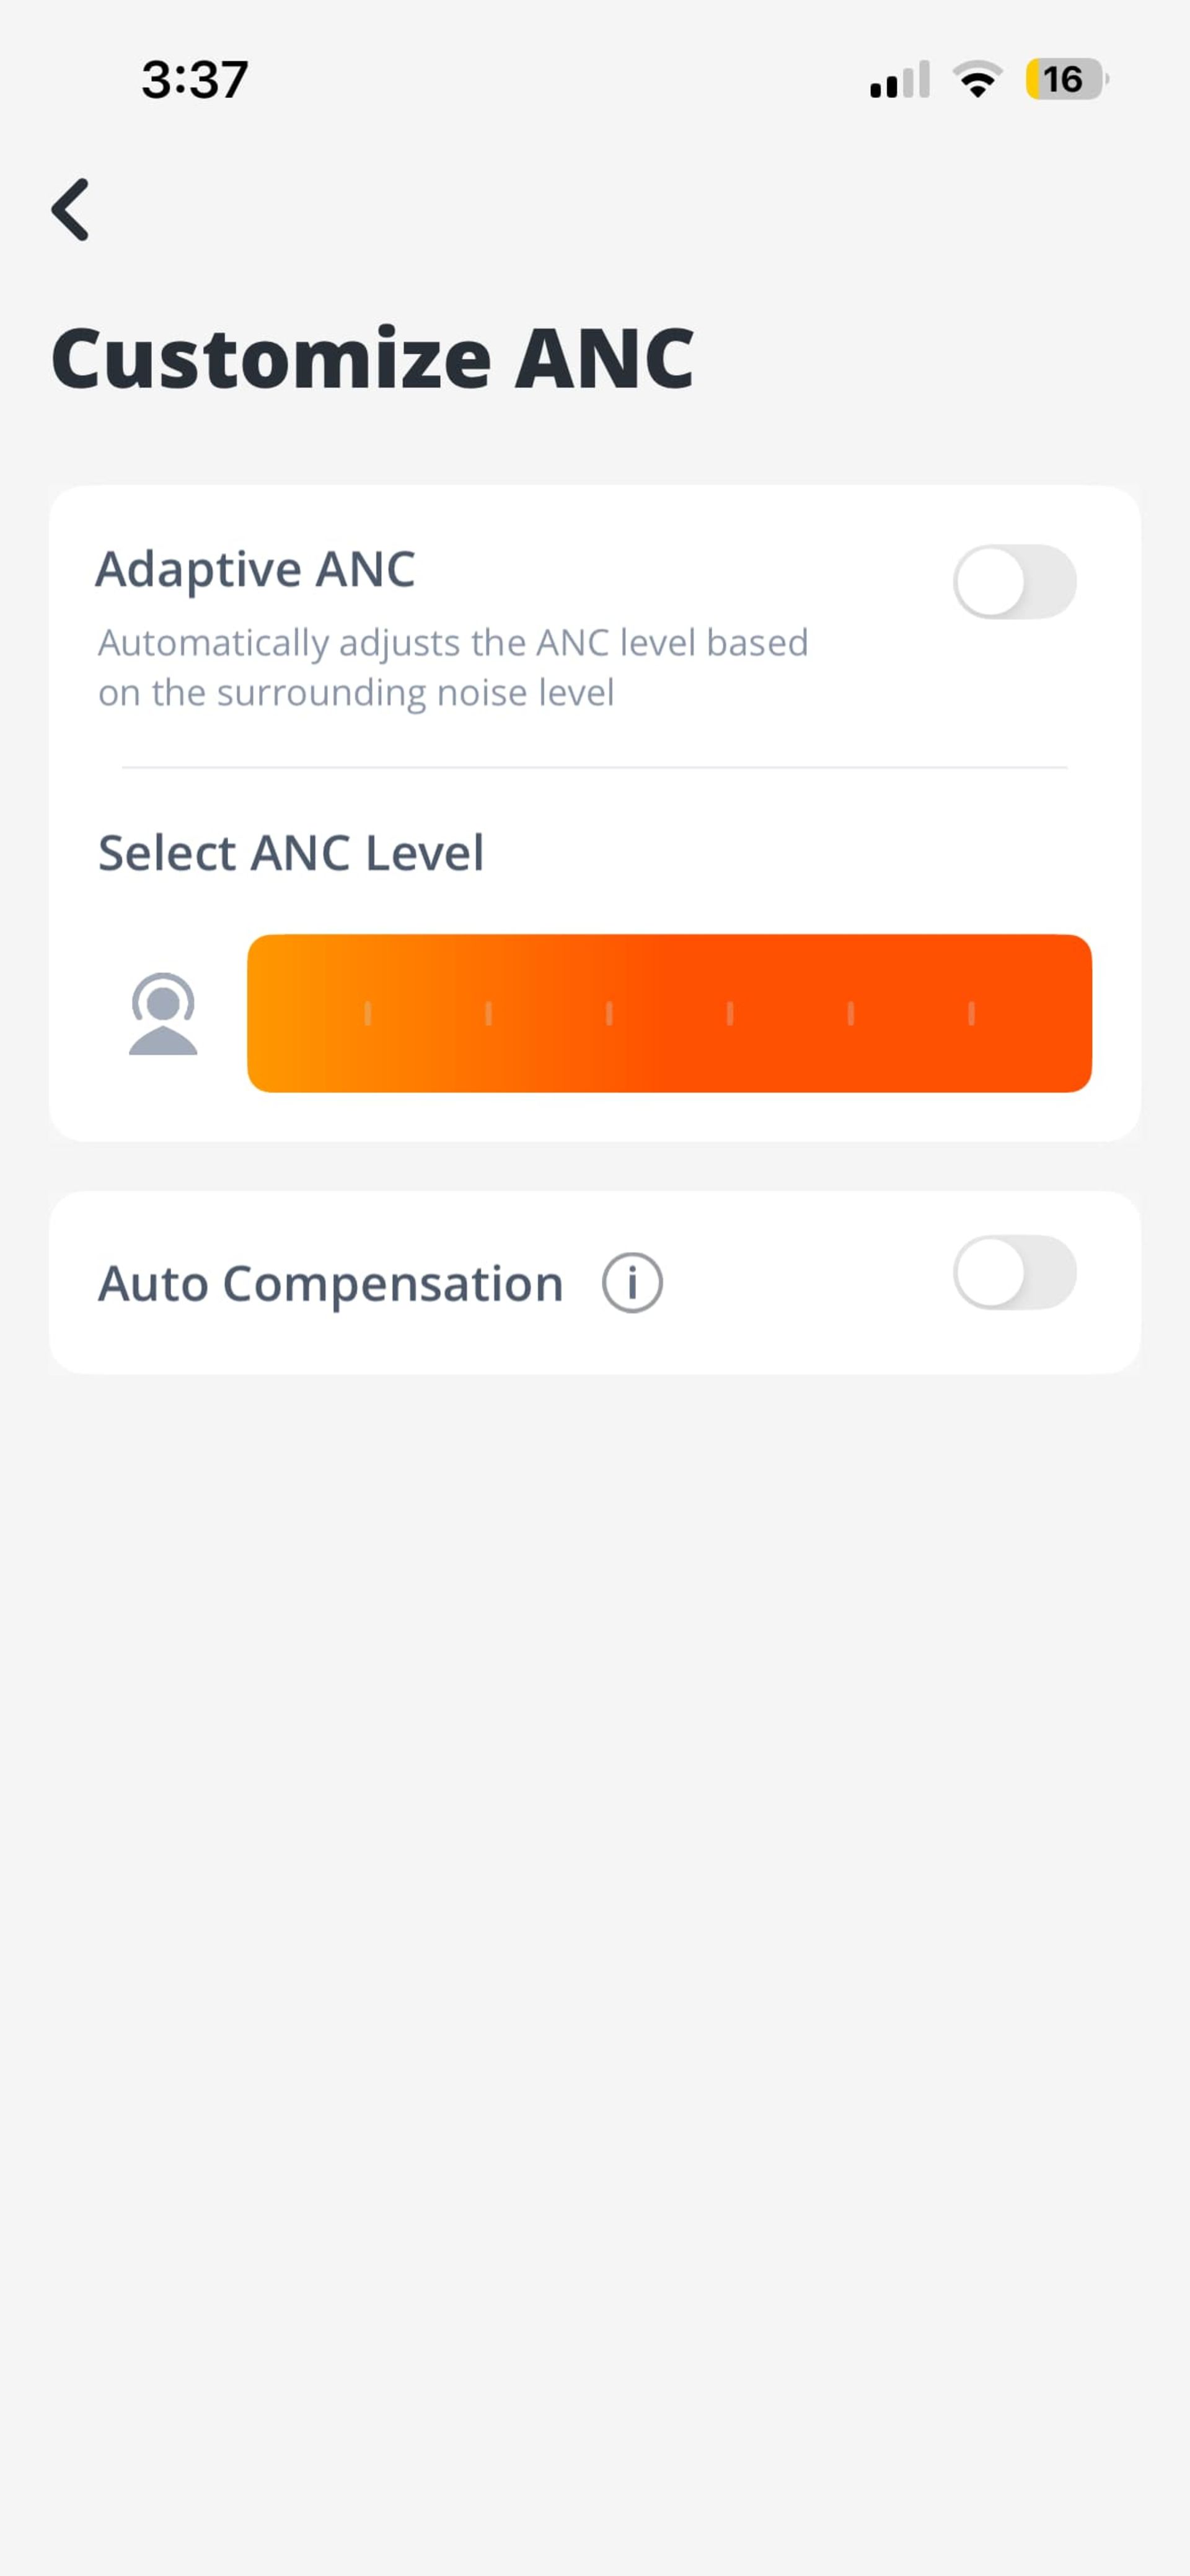Set ANC level to third tick mark
This screenshot has height=2576, width=1190.
[609, 1014]
